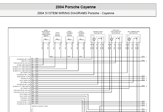Click pin label 'A24' on the control unit connector
The image size is (163, 112).
tap(33, 103)
